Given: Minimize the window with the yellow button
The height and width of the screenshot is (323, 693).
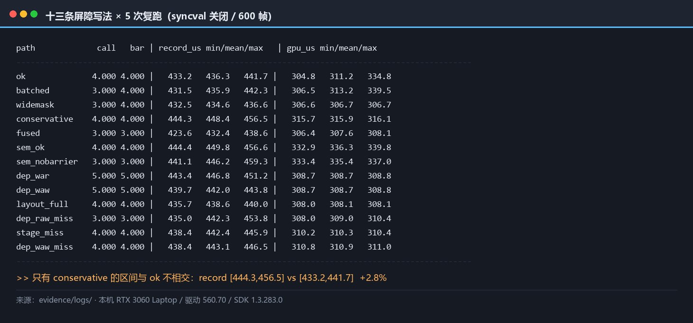Looking at the screenshot, I should pos(23,14).
